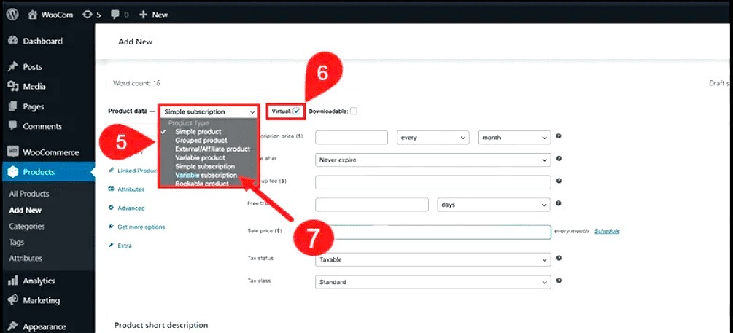Image resolution: width=733 pixels, height=333 pixels.
Task: Visit the WooCom site home
Action: [x=50, y=15]
